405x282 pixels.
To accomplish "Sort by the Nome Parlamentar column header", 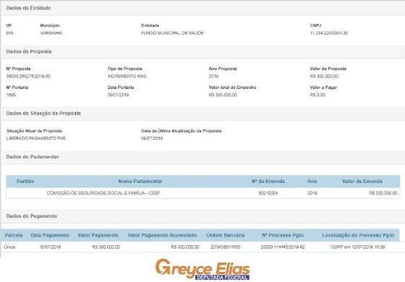I will point(140,181).
